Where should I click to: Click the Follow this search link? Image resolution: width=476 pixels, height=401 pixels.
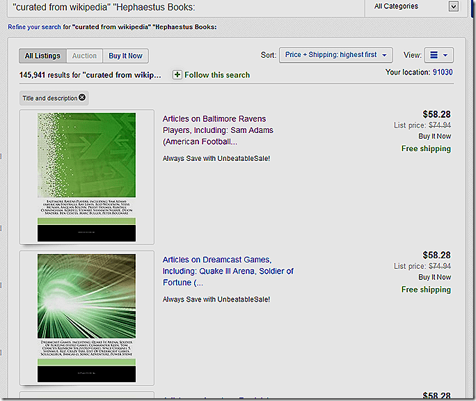[x=217, y=75]
